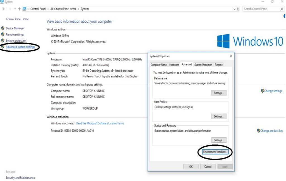Click the help icon at right edge

pyautogui.click(x=285, y=16)
